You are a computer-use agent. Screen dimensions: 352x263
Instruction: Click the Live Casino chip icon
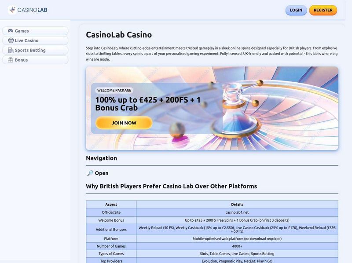click(x=10, y=40)
